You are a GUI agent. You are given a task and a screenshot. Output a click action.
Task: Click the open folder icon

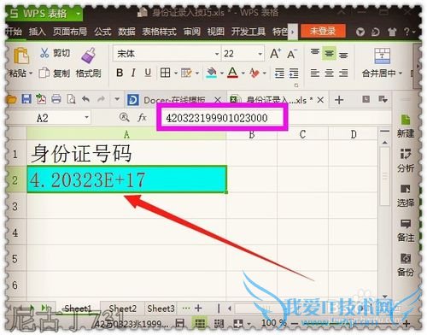click(12, 99)
